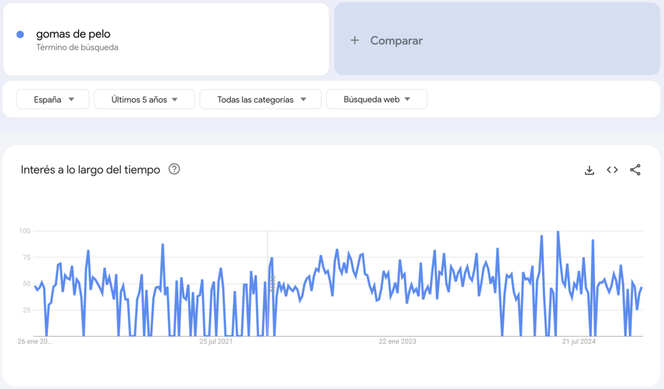Viewport: 664px width, 389px height.
Task: Open the Todas las categorías dropdown
Action: click(260, 99)
